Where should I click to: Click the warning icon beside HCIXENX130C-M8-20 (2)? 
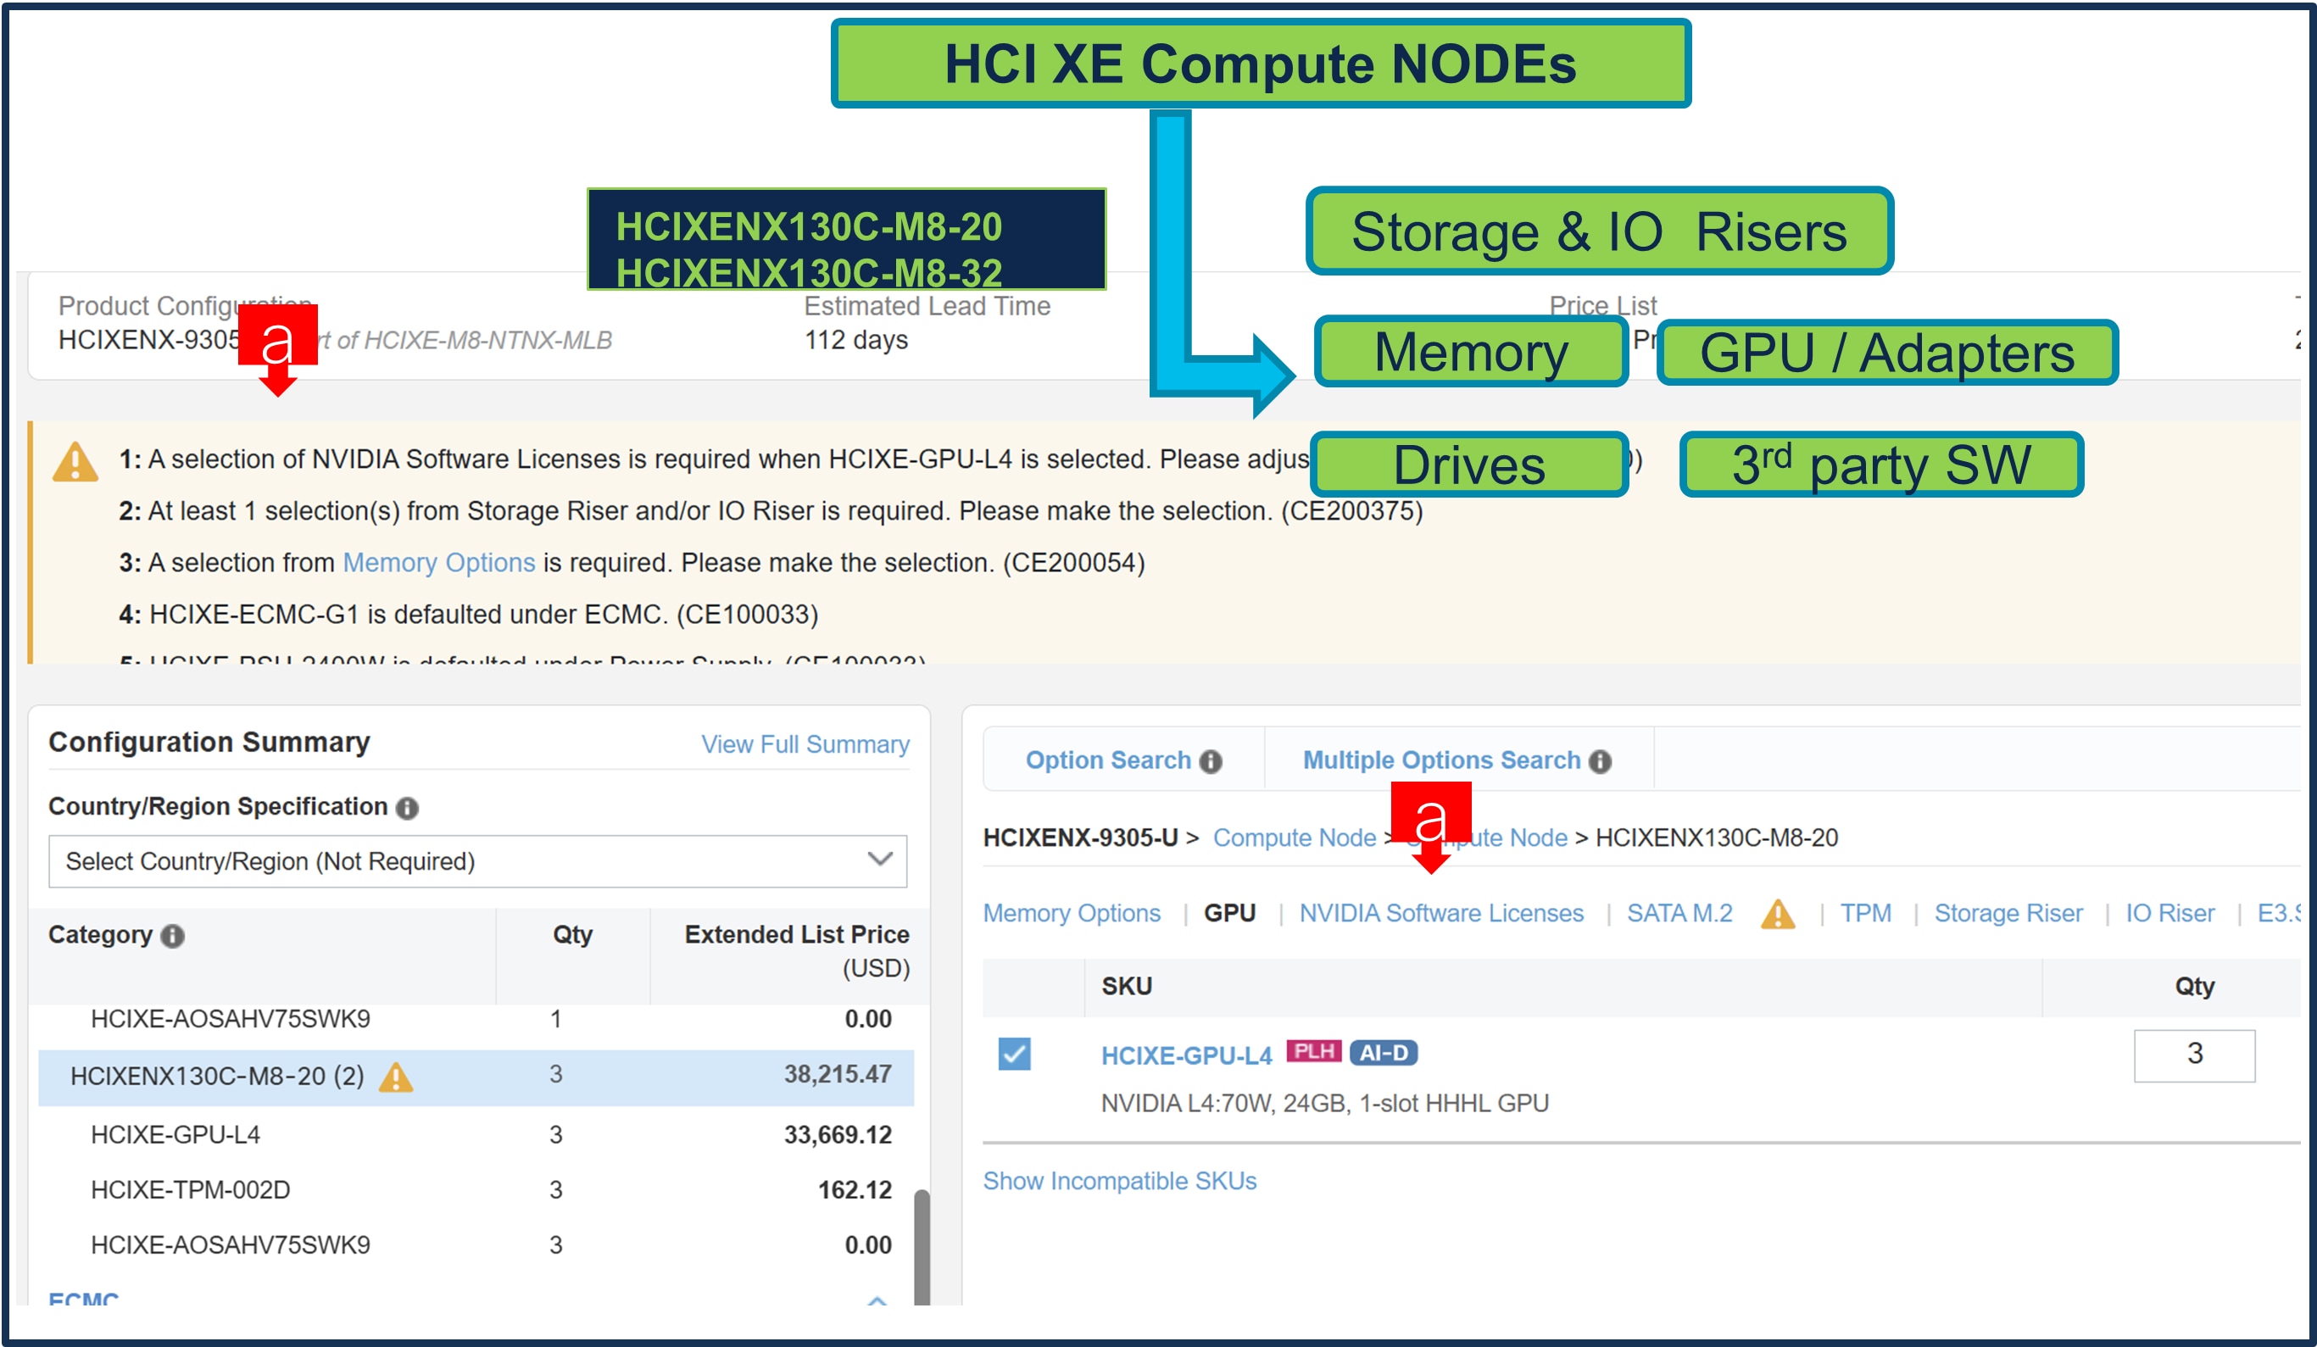coord(396,1077)
